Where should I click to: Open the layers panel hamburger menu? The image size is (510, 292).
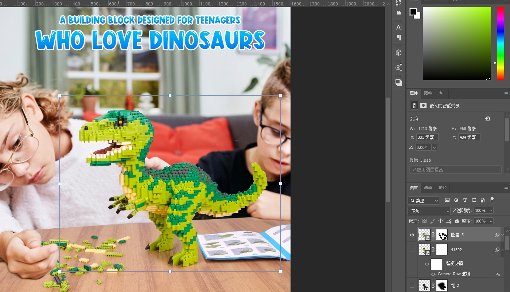[x=506, y=188]
